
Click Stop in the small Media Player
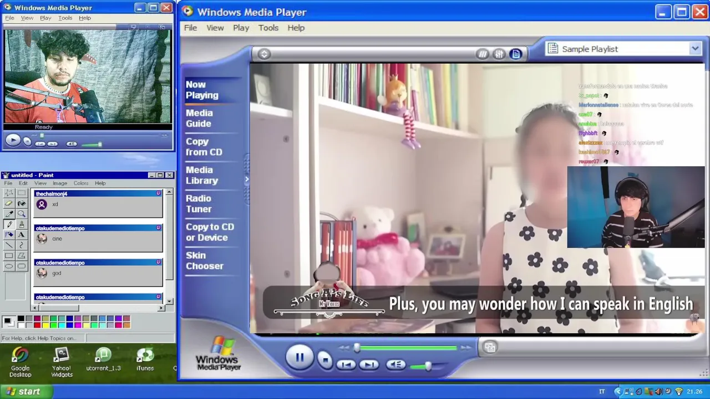point(27,142)
